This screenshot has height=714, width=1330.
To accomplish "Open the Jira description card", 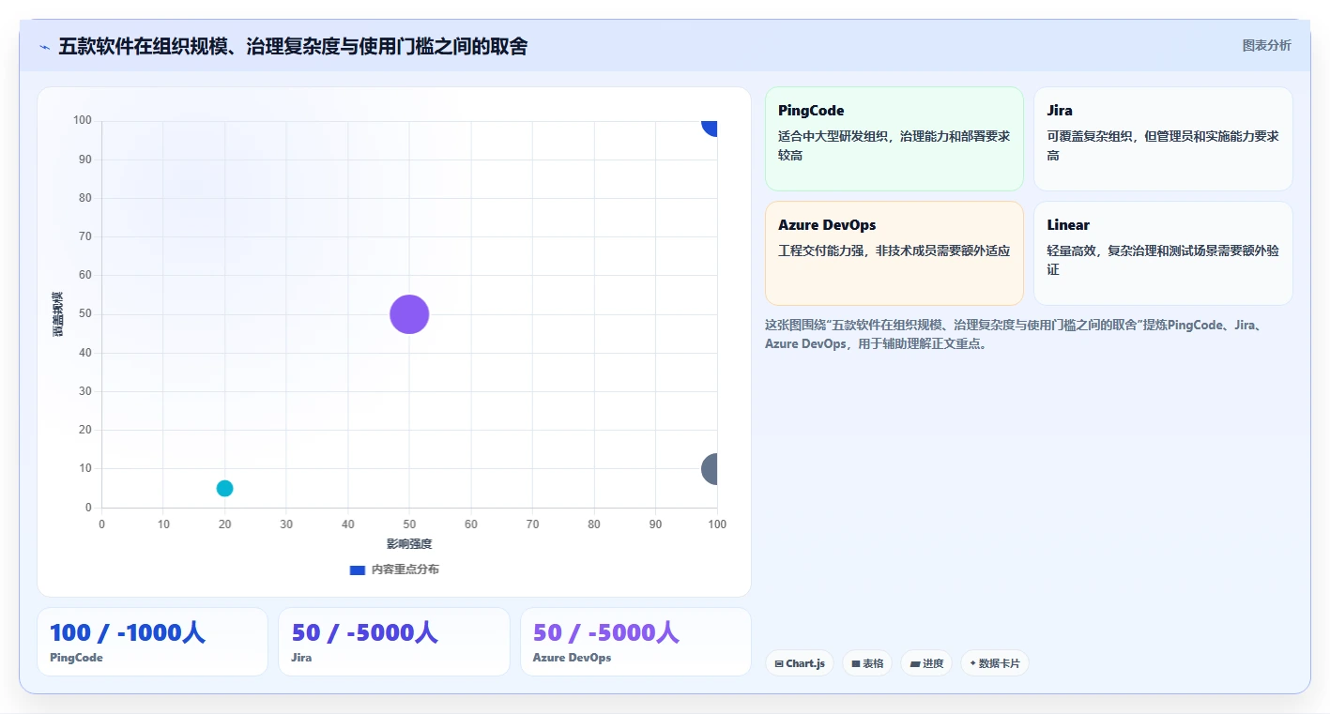I will pos(1163,139).
